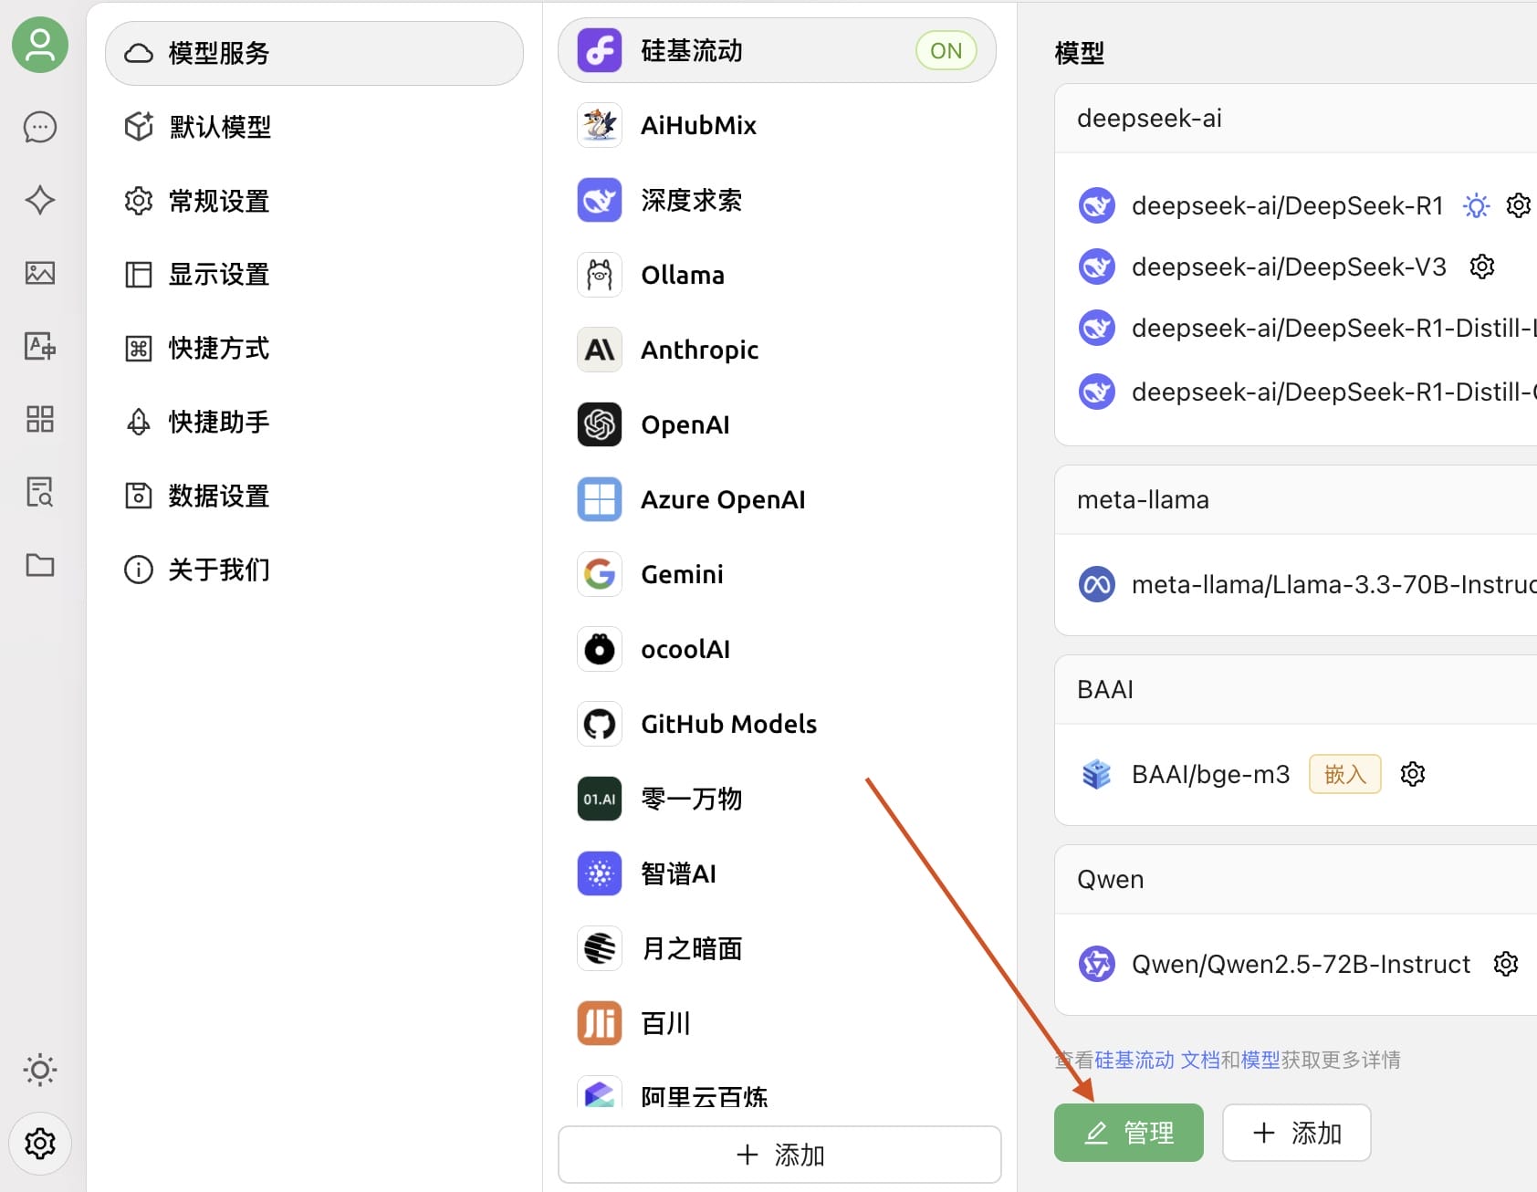Viewport: 1537px width, 1192px height.
Task: Select the AiHubMix provider
Action: (x=777, y=125)
